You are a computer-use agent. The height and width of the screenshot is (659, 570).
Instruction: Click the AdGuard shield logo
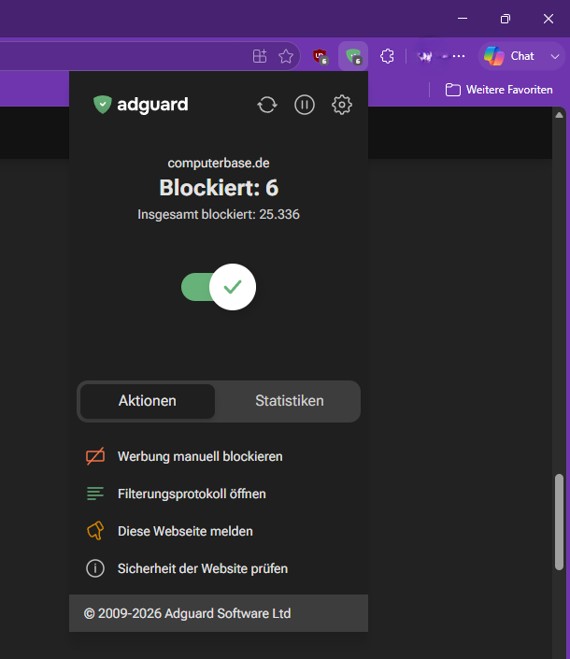coord(103,105)
